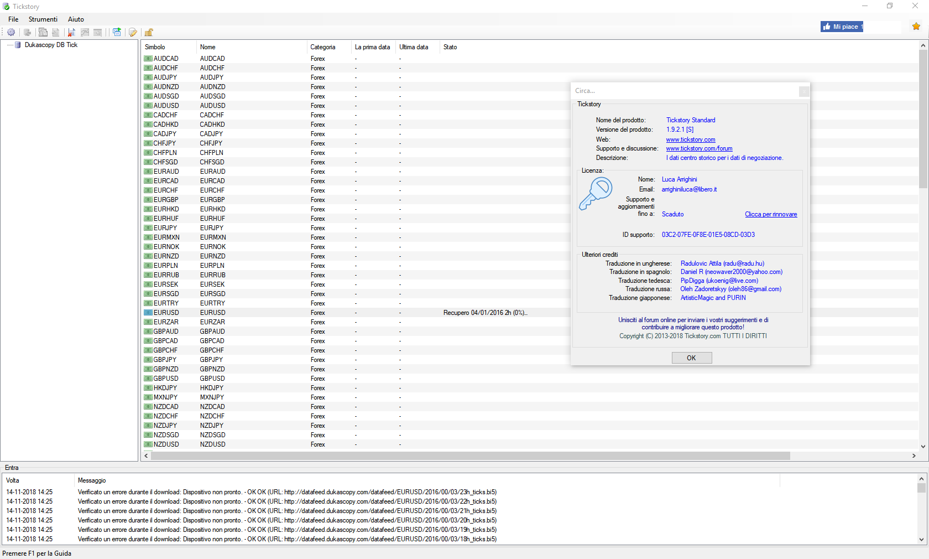Click the symbol icon beside NZDUSD
Viewport: 929px width, 559px height.
coord(148,444)
